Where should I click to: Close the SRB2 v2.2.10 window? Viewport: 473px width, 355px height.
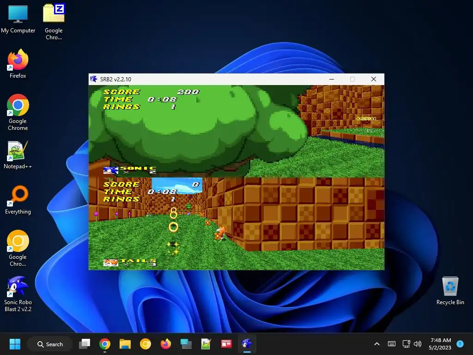(x=373, y=79)
